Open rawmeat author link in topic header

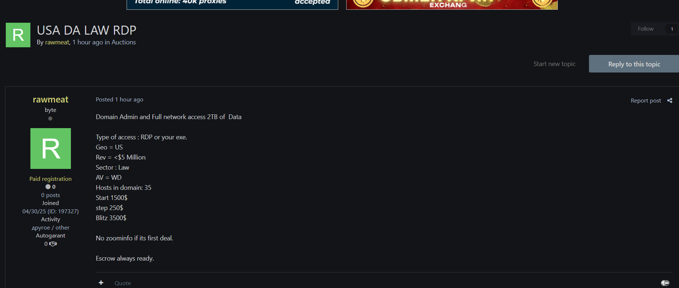[x=57, y=42]
